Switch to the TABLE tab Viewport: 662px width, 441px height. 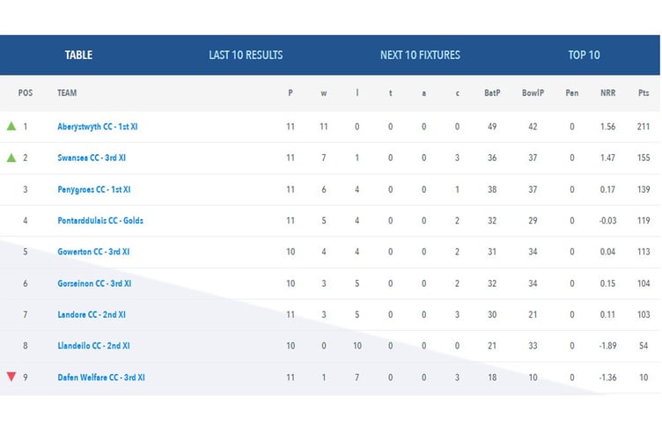tap(78, 55)
